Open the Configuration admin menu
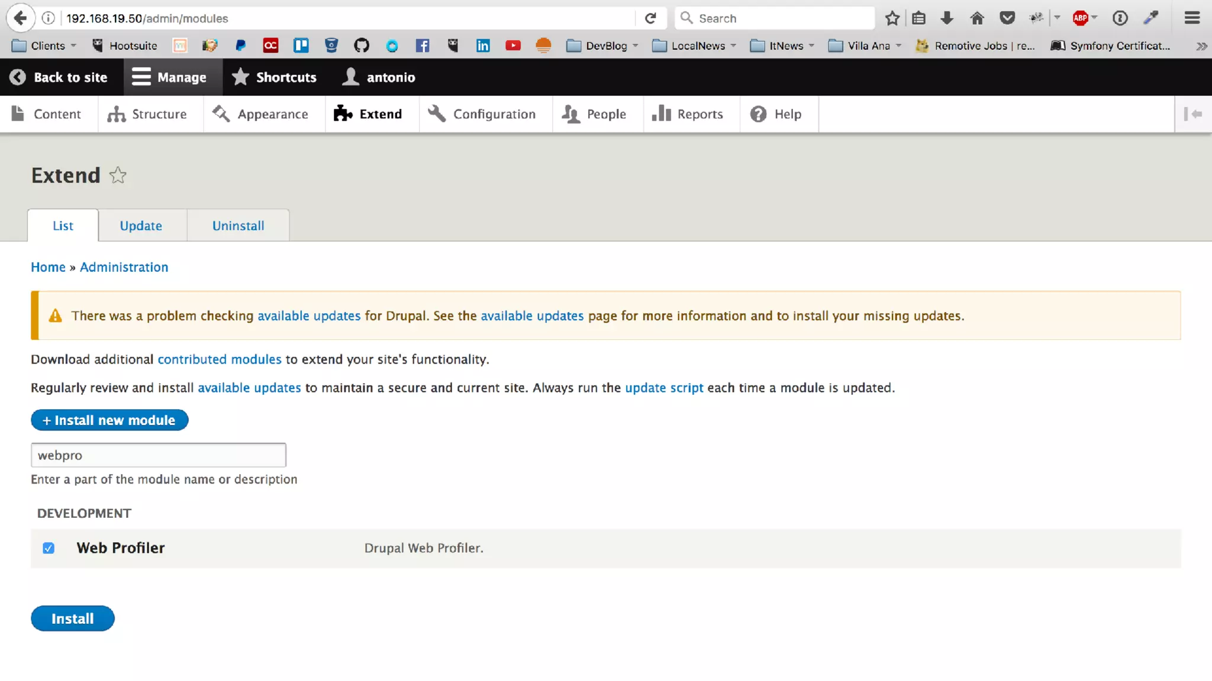The width and height of the screenshot is (1212, 681). [482, 114]
